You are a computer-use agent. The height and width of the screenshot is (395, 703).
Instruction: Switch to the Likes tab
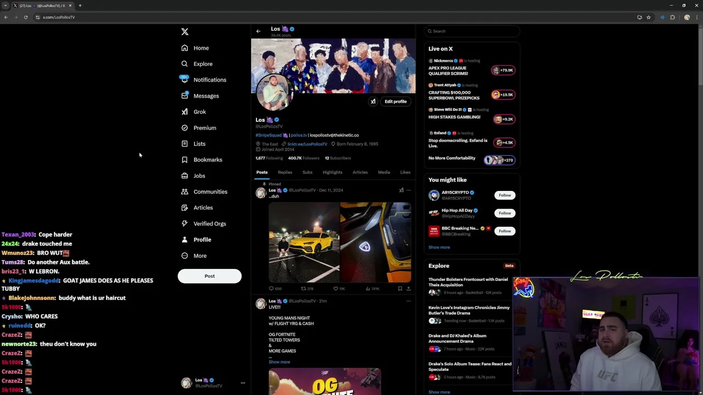click(x=405, y=172)
